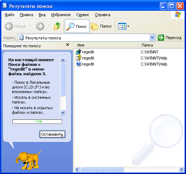Open the Избранное menu
This screenshot has height=174, width=186.
pyautogui.click(x=61, y=15)
